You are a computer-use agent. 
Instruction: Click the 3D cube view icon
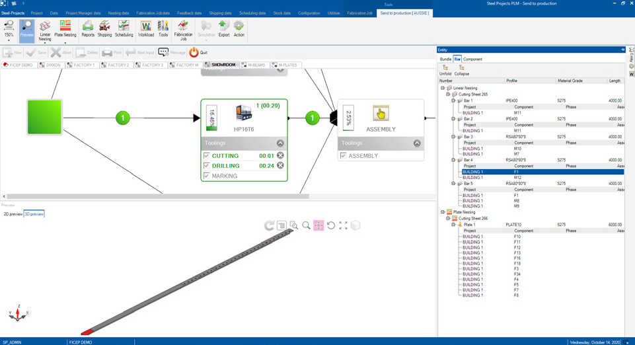[x=355, y=225]
